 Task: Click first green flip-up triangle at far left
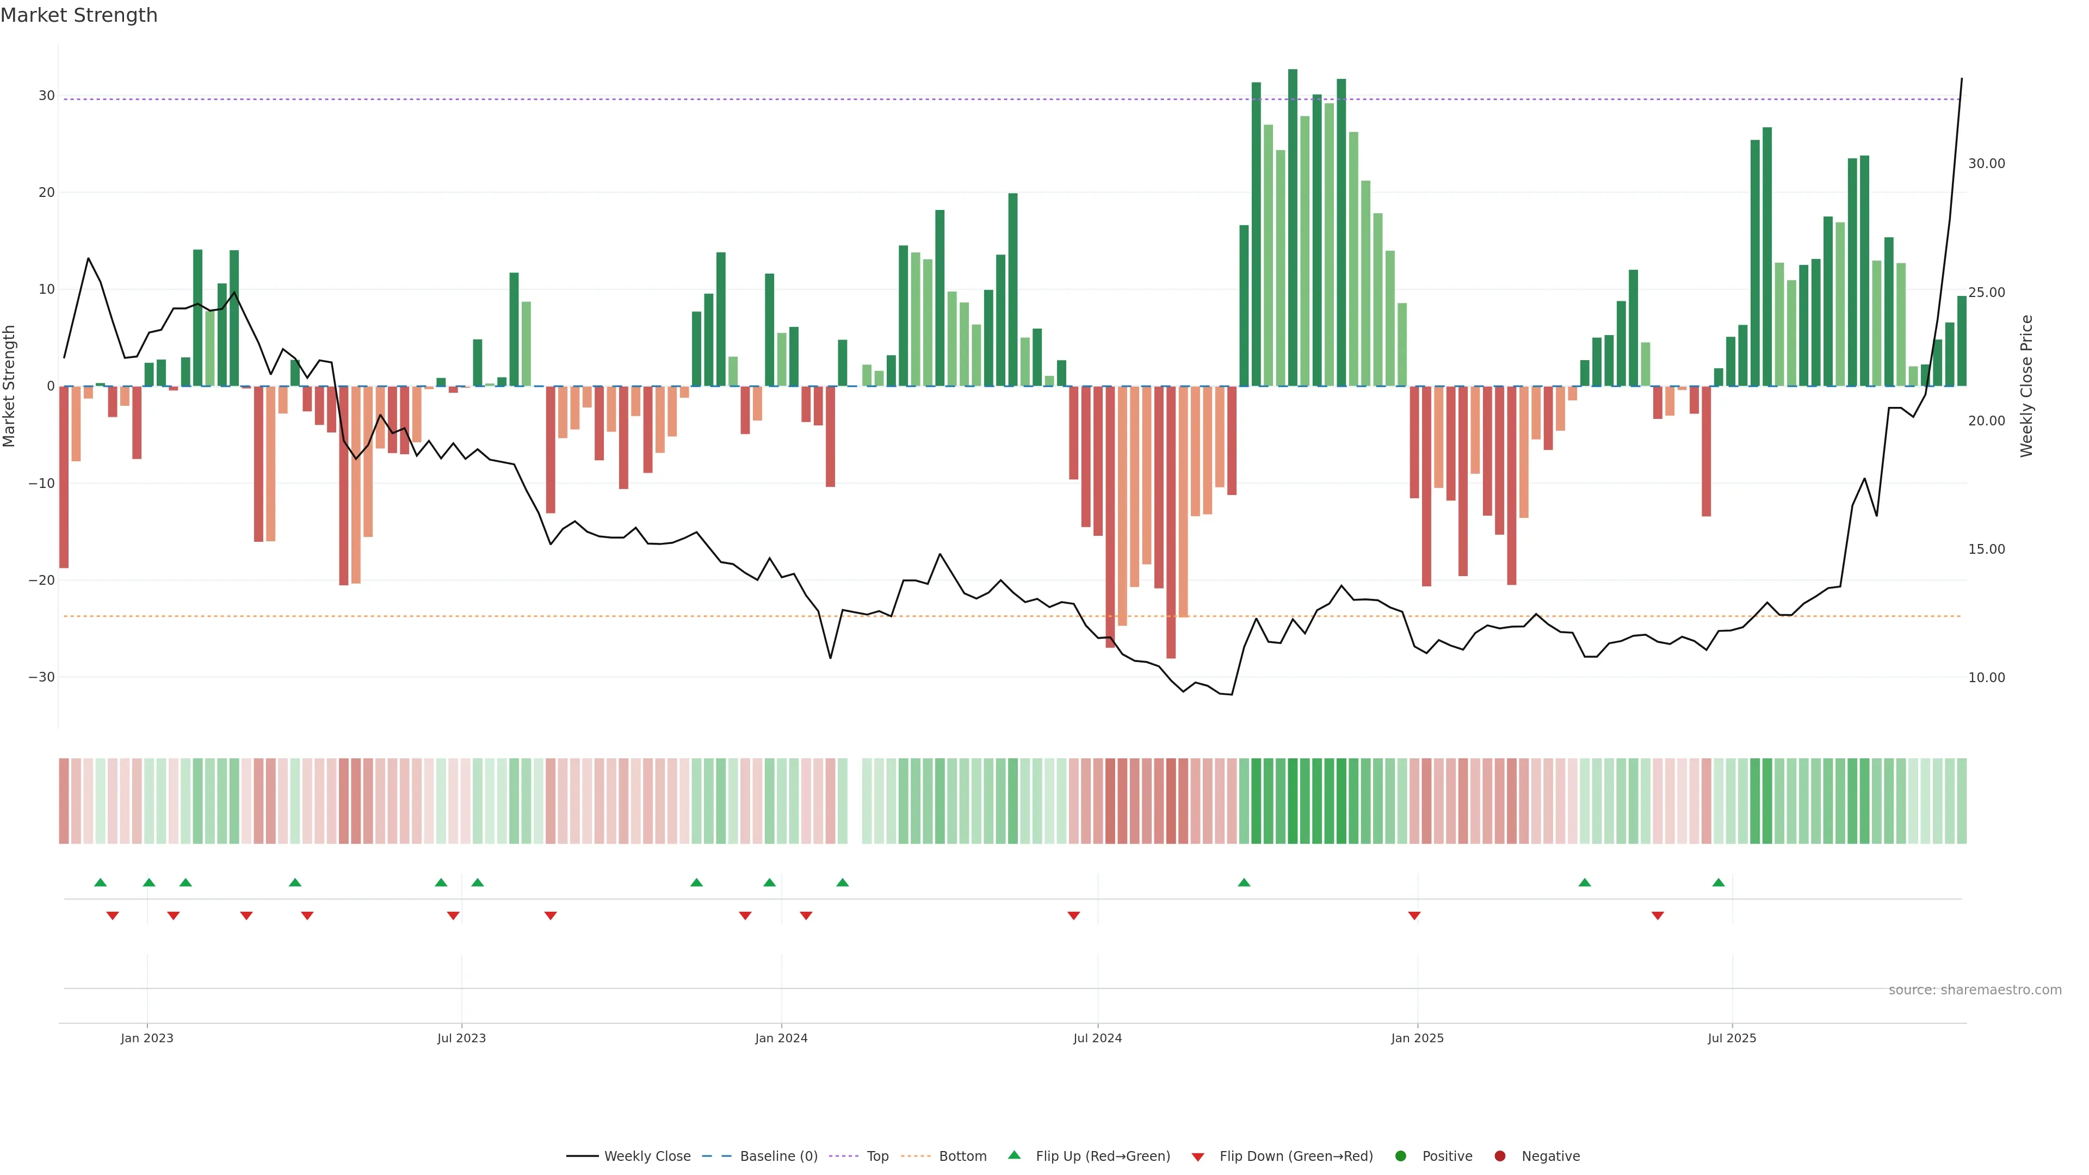101,882
